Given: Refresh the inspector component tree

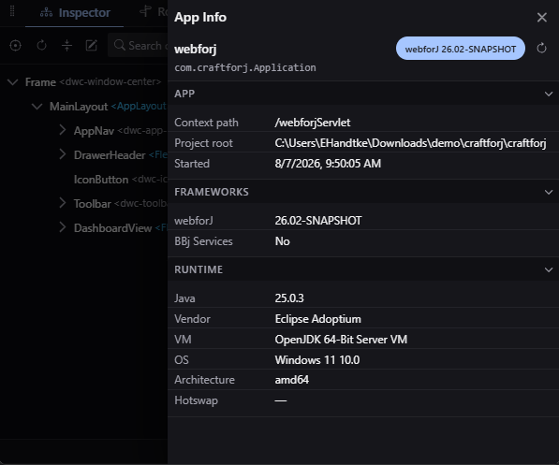Looking at the screenshot, I should click(x=42, y=46).
